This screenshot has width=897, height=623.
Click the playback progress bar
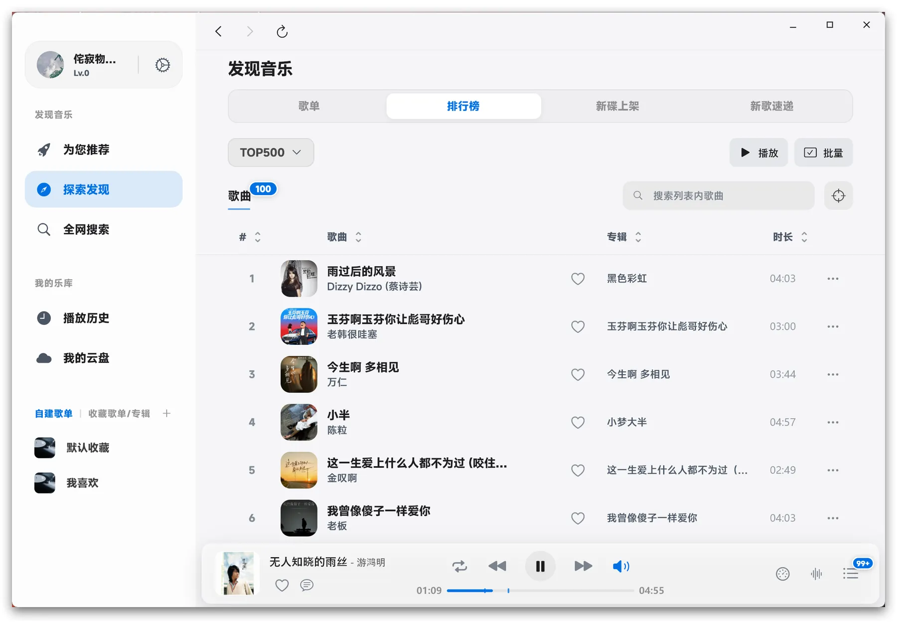548,591
